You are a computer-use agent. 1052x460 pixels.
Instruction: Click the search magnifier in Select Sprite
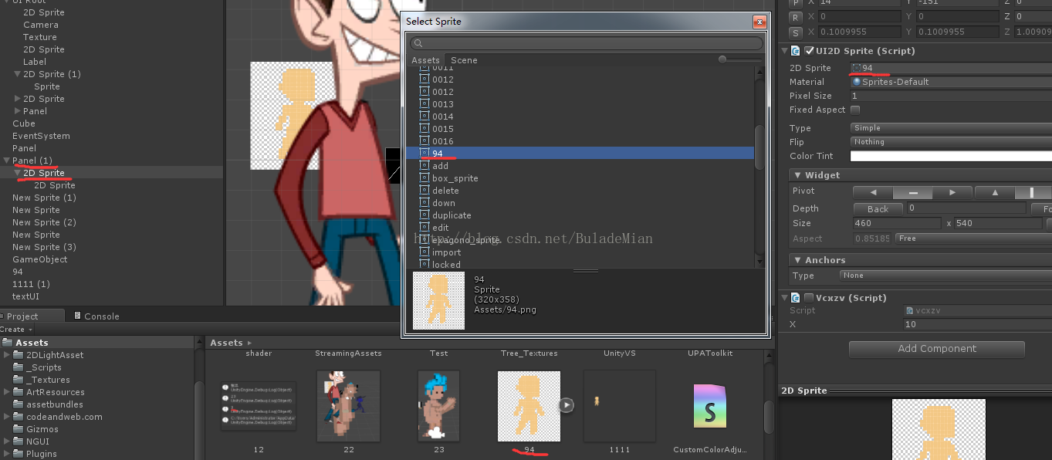(418, 44)
